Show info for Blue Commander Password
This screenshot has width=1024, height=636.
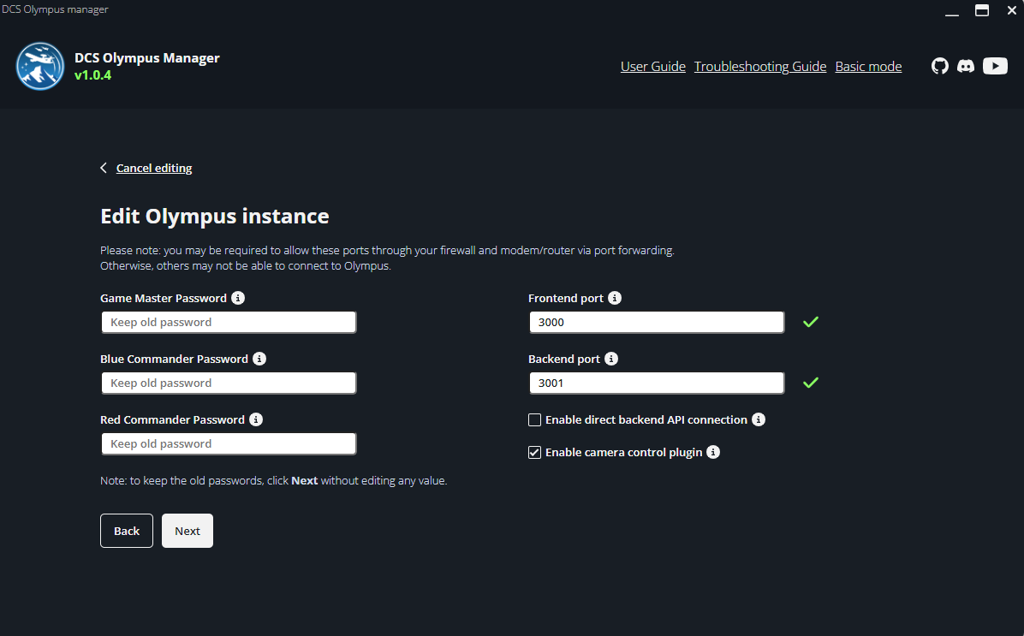tap(259, 359)
